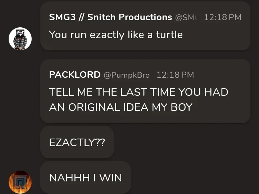Image resolution: width=259 pixels, height=194 pixels.
Task: Click the blue square emblem inside the fire avatar
Action: coord(20,182)
